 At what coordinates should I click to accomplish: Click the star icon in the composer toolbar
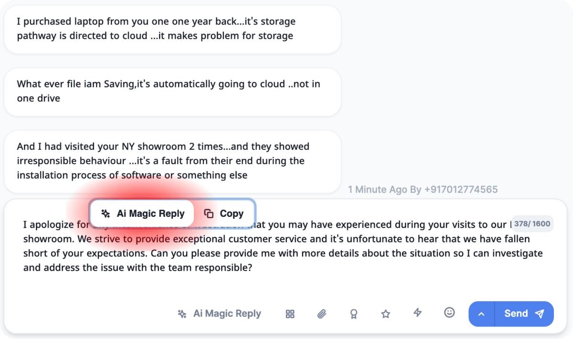point(385,314)
